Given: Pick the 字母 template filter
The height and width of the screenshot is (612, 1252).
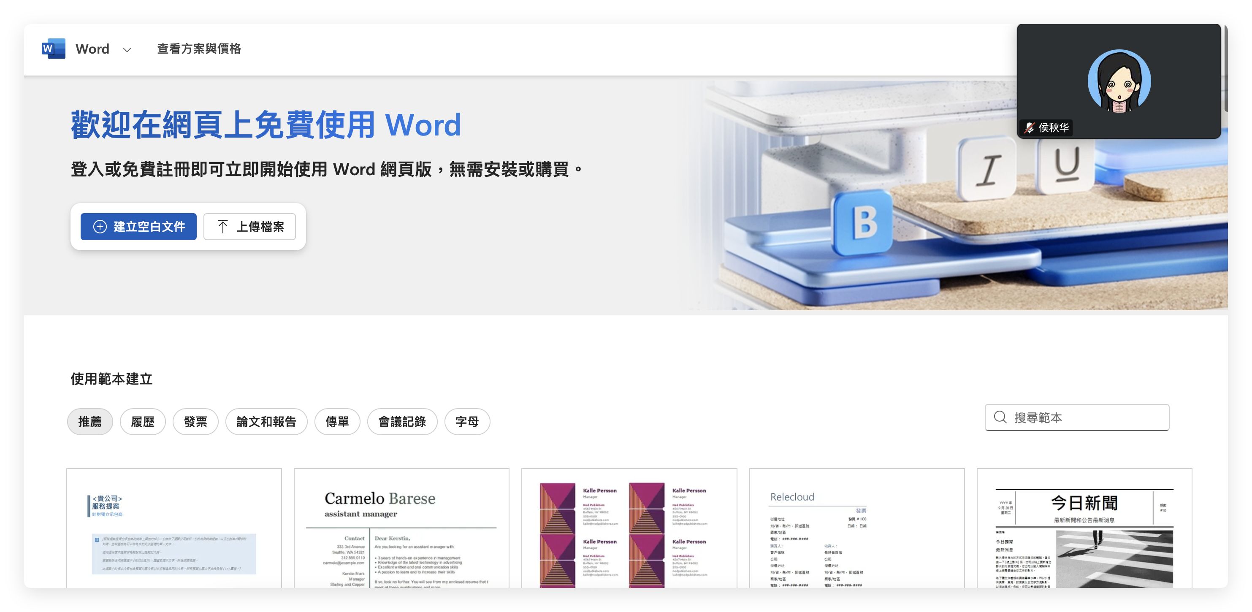Looking at the screenshot, I should [467, 422].
